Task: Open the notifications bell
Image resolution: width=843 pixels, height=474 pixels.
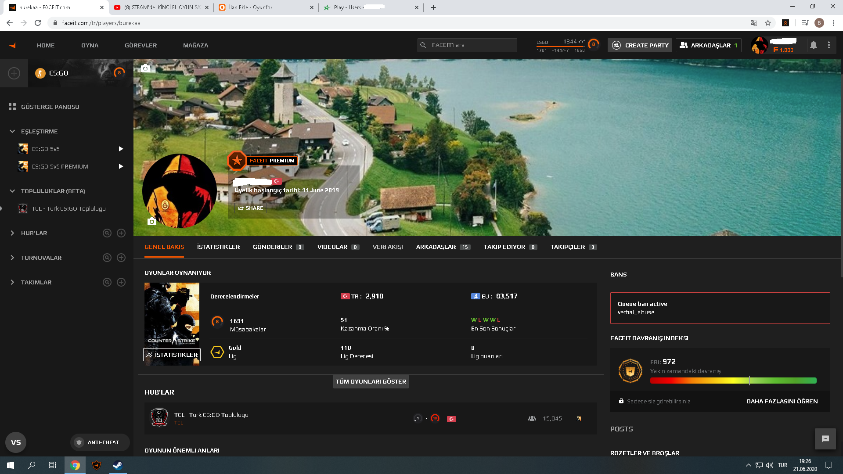Action: pyautogui.click(x=814, y=45)
